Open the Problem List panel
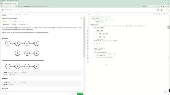The height and width of the screenshot is (95, 170). coord(9,10)
